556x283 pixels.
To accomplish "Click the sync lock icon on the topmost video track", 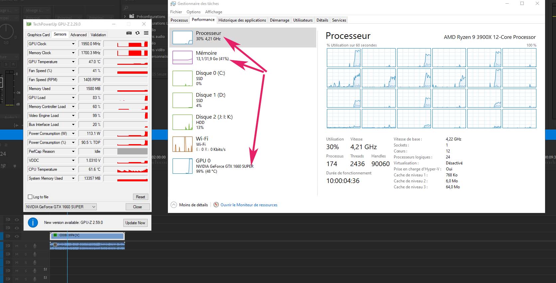I will point(8,220).
